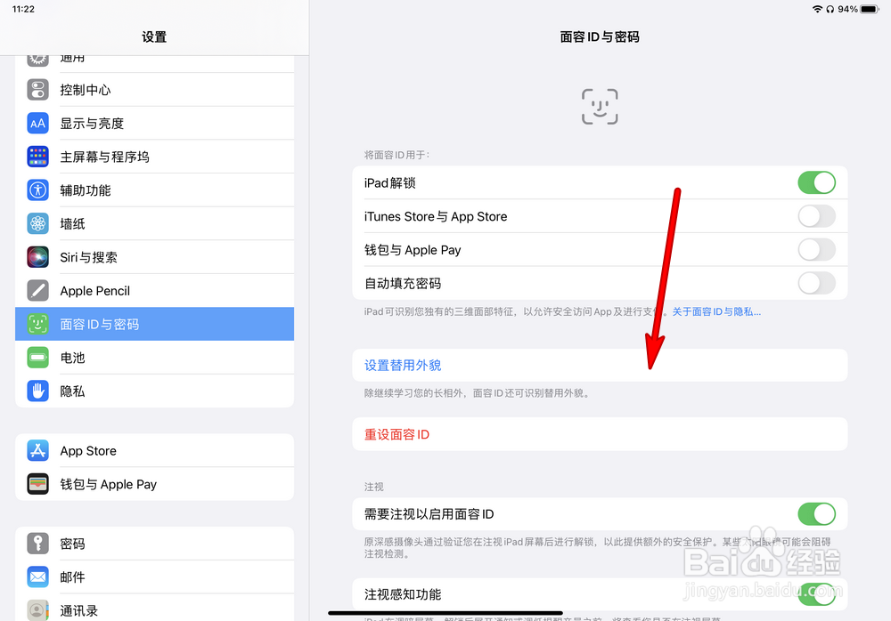Open 隐私 settings
The image size is (891, 621).
(x=154, y=391)
